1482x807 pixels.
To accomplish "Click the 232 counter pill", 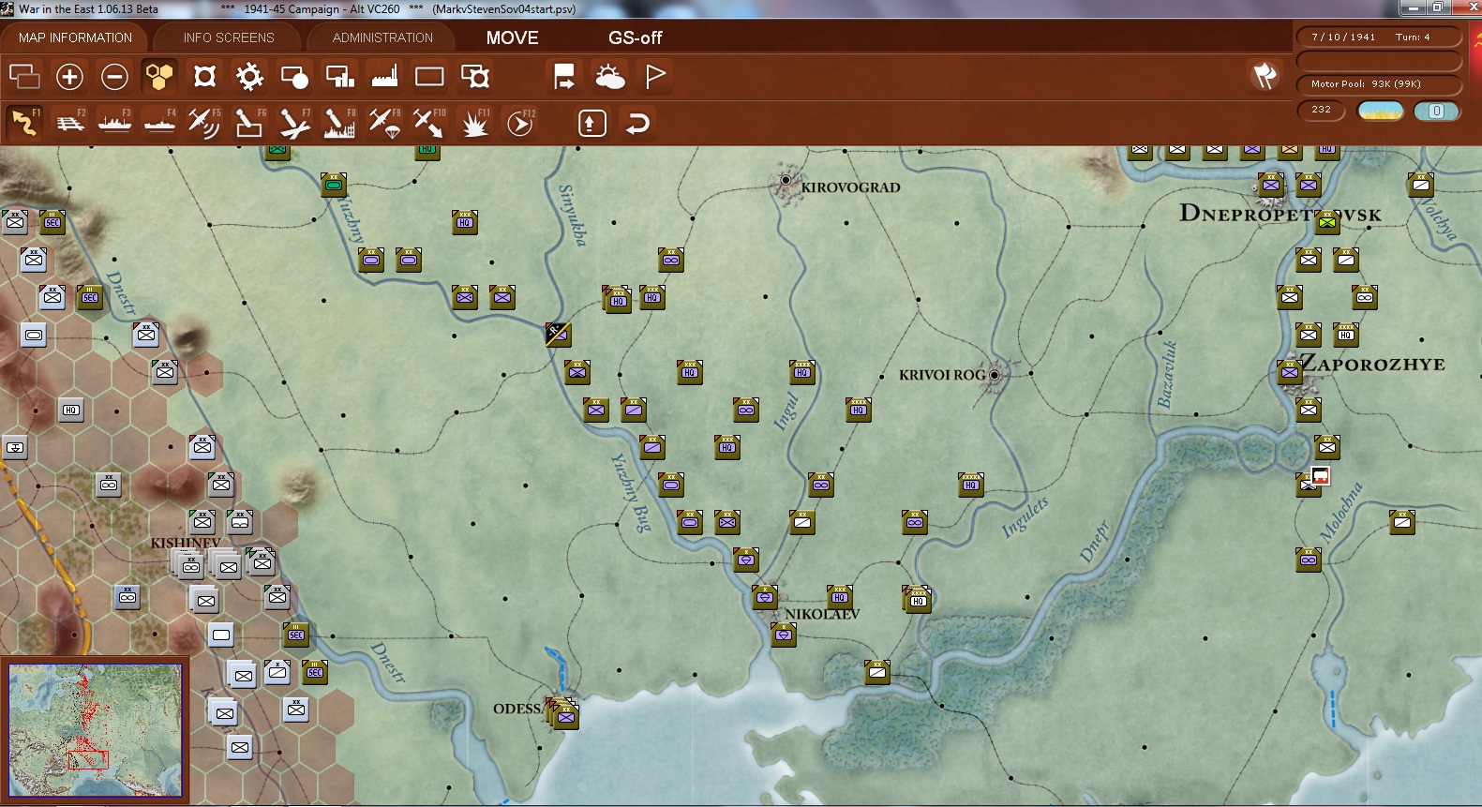I will coord(1321,110).
